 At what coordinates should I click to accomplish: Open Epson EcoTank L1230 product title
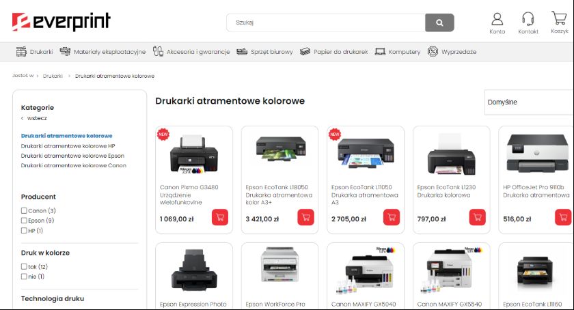point(446,191)
